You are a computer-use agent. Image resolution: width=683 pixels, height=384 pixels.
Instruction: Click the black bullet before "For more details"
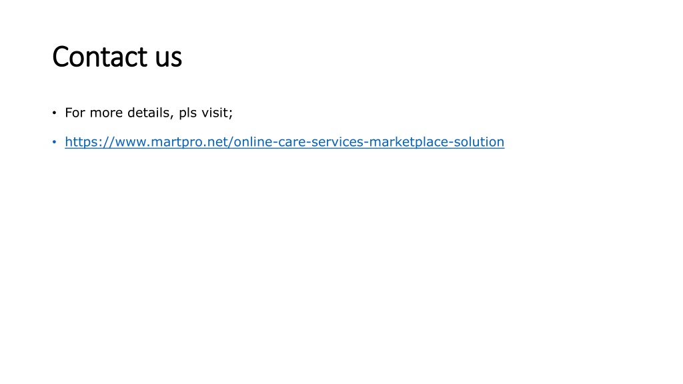pyautogui.click(x=55, y=113)
